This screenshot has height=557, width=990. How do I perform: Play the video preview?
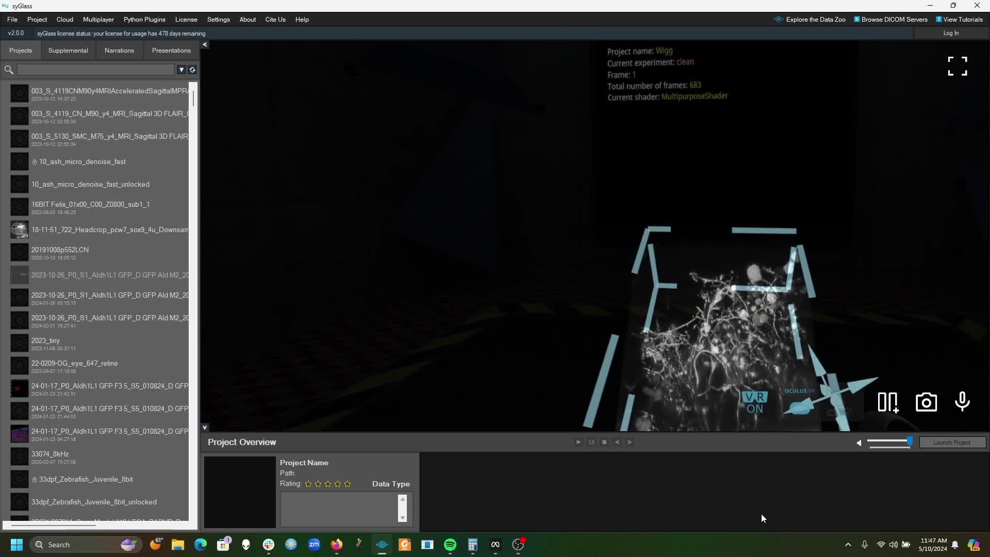578,442
